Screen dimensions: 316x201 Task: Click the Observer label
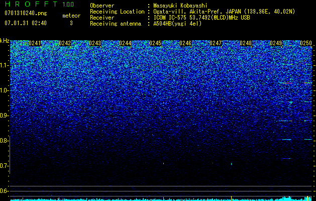pyautogui.click(x=102, y=6)
